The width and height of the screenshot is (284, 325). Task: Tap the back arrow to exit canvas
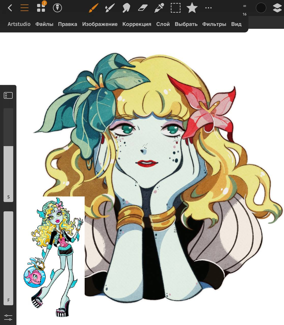pos(10,8)
